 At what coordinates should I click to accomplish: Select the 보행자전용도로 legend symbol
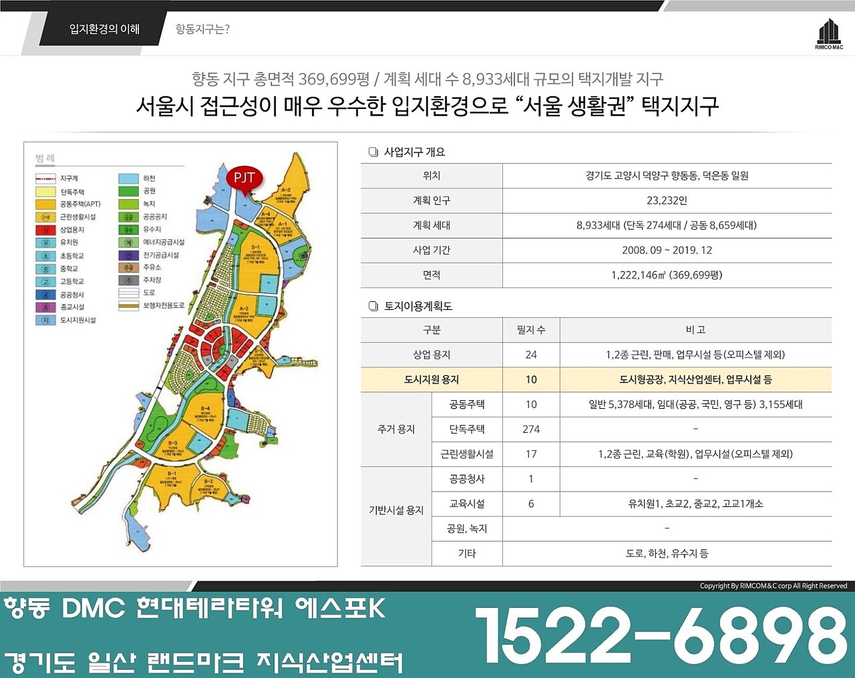pyautogui.click(x=128, y=306)
